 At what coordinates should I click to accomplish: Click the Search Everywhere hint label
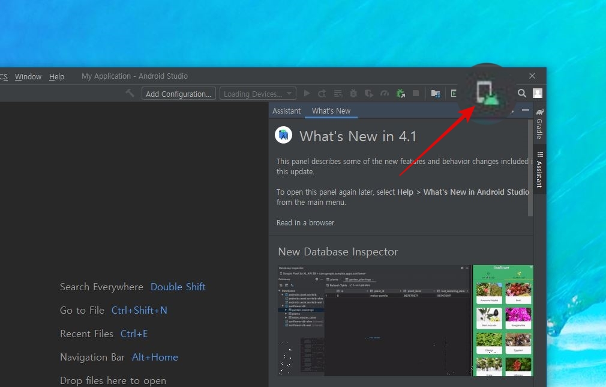point(101,287)
